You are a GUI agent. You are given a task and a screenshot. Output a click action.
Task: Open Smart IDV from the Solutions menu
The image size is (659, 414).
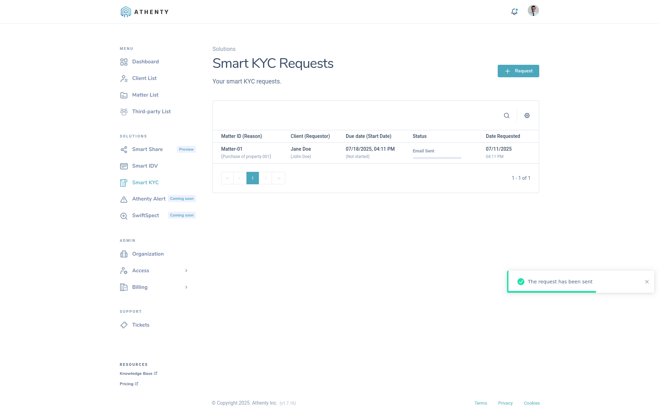point(145,166)
